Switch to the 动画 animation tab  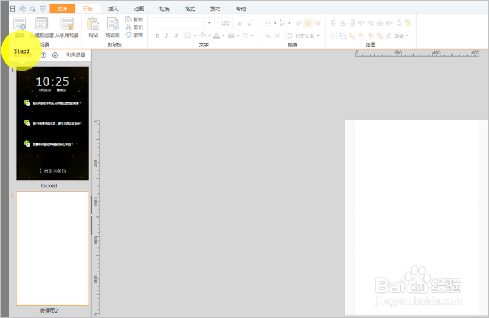click(139, 9)
